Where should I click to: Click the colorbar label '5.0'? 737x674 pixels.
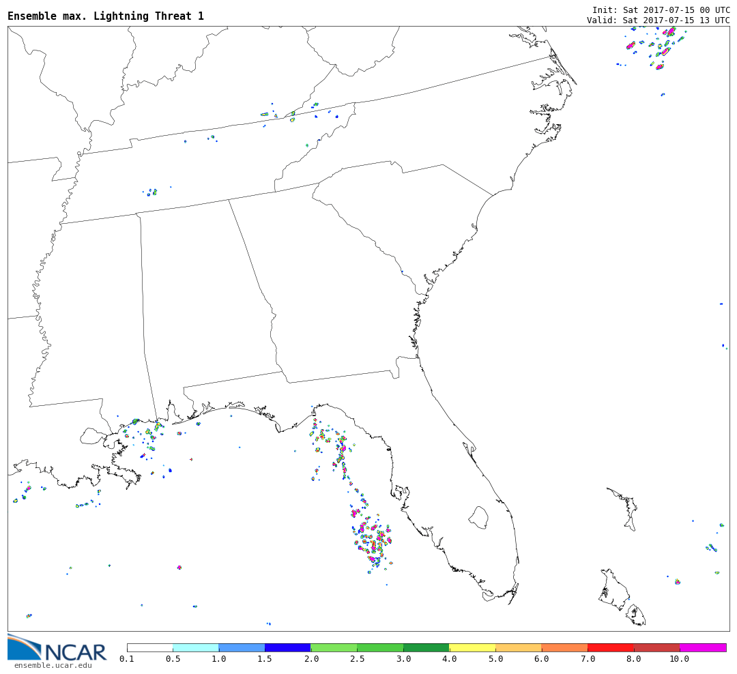pos(495,659)
